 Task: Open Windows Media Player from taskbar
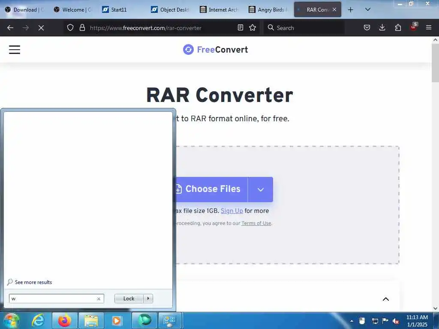(117, 320)
